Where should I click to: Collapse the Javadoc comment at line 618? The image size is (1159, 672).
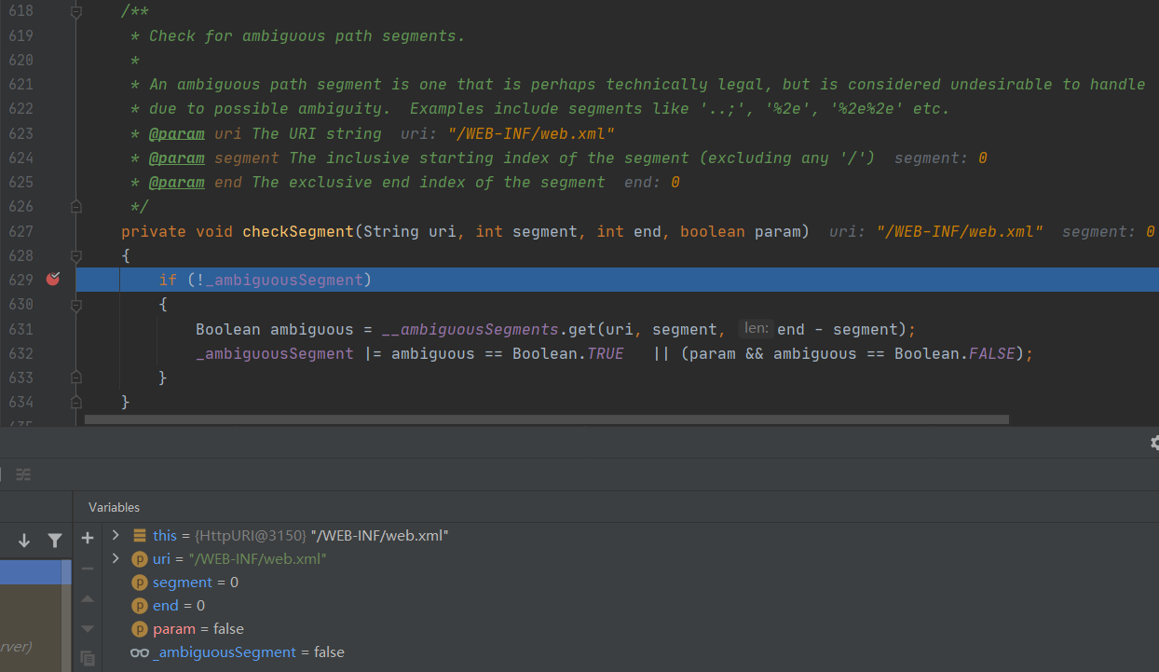pyautogui.click(x=76, y=12)
